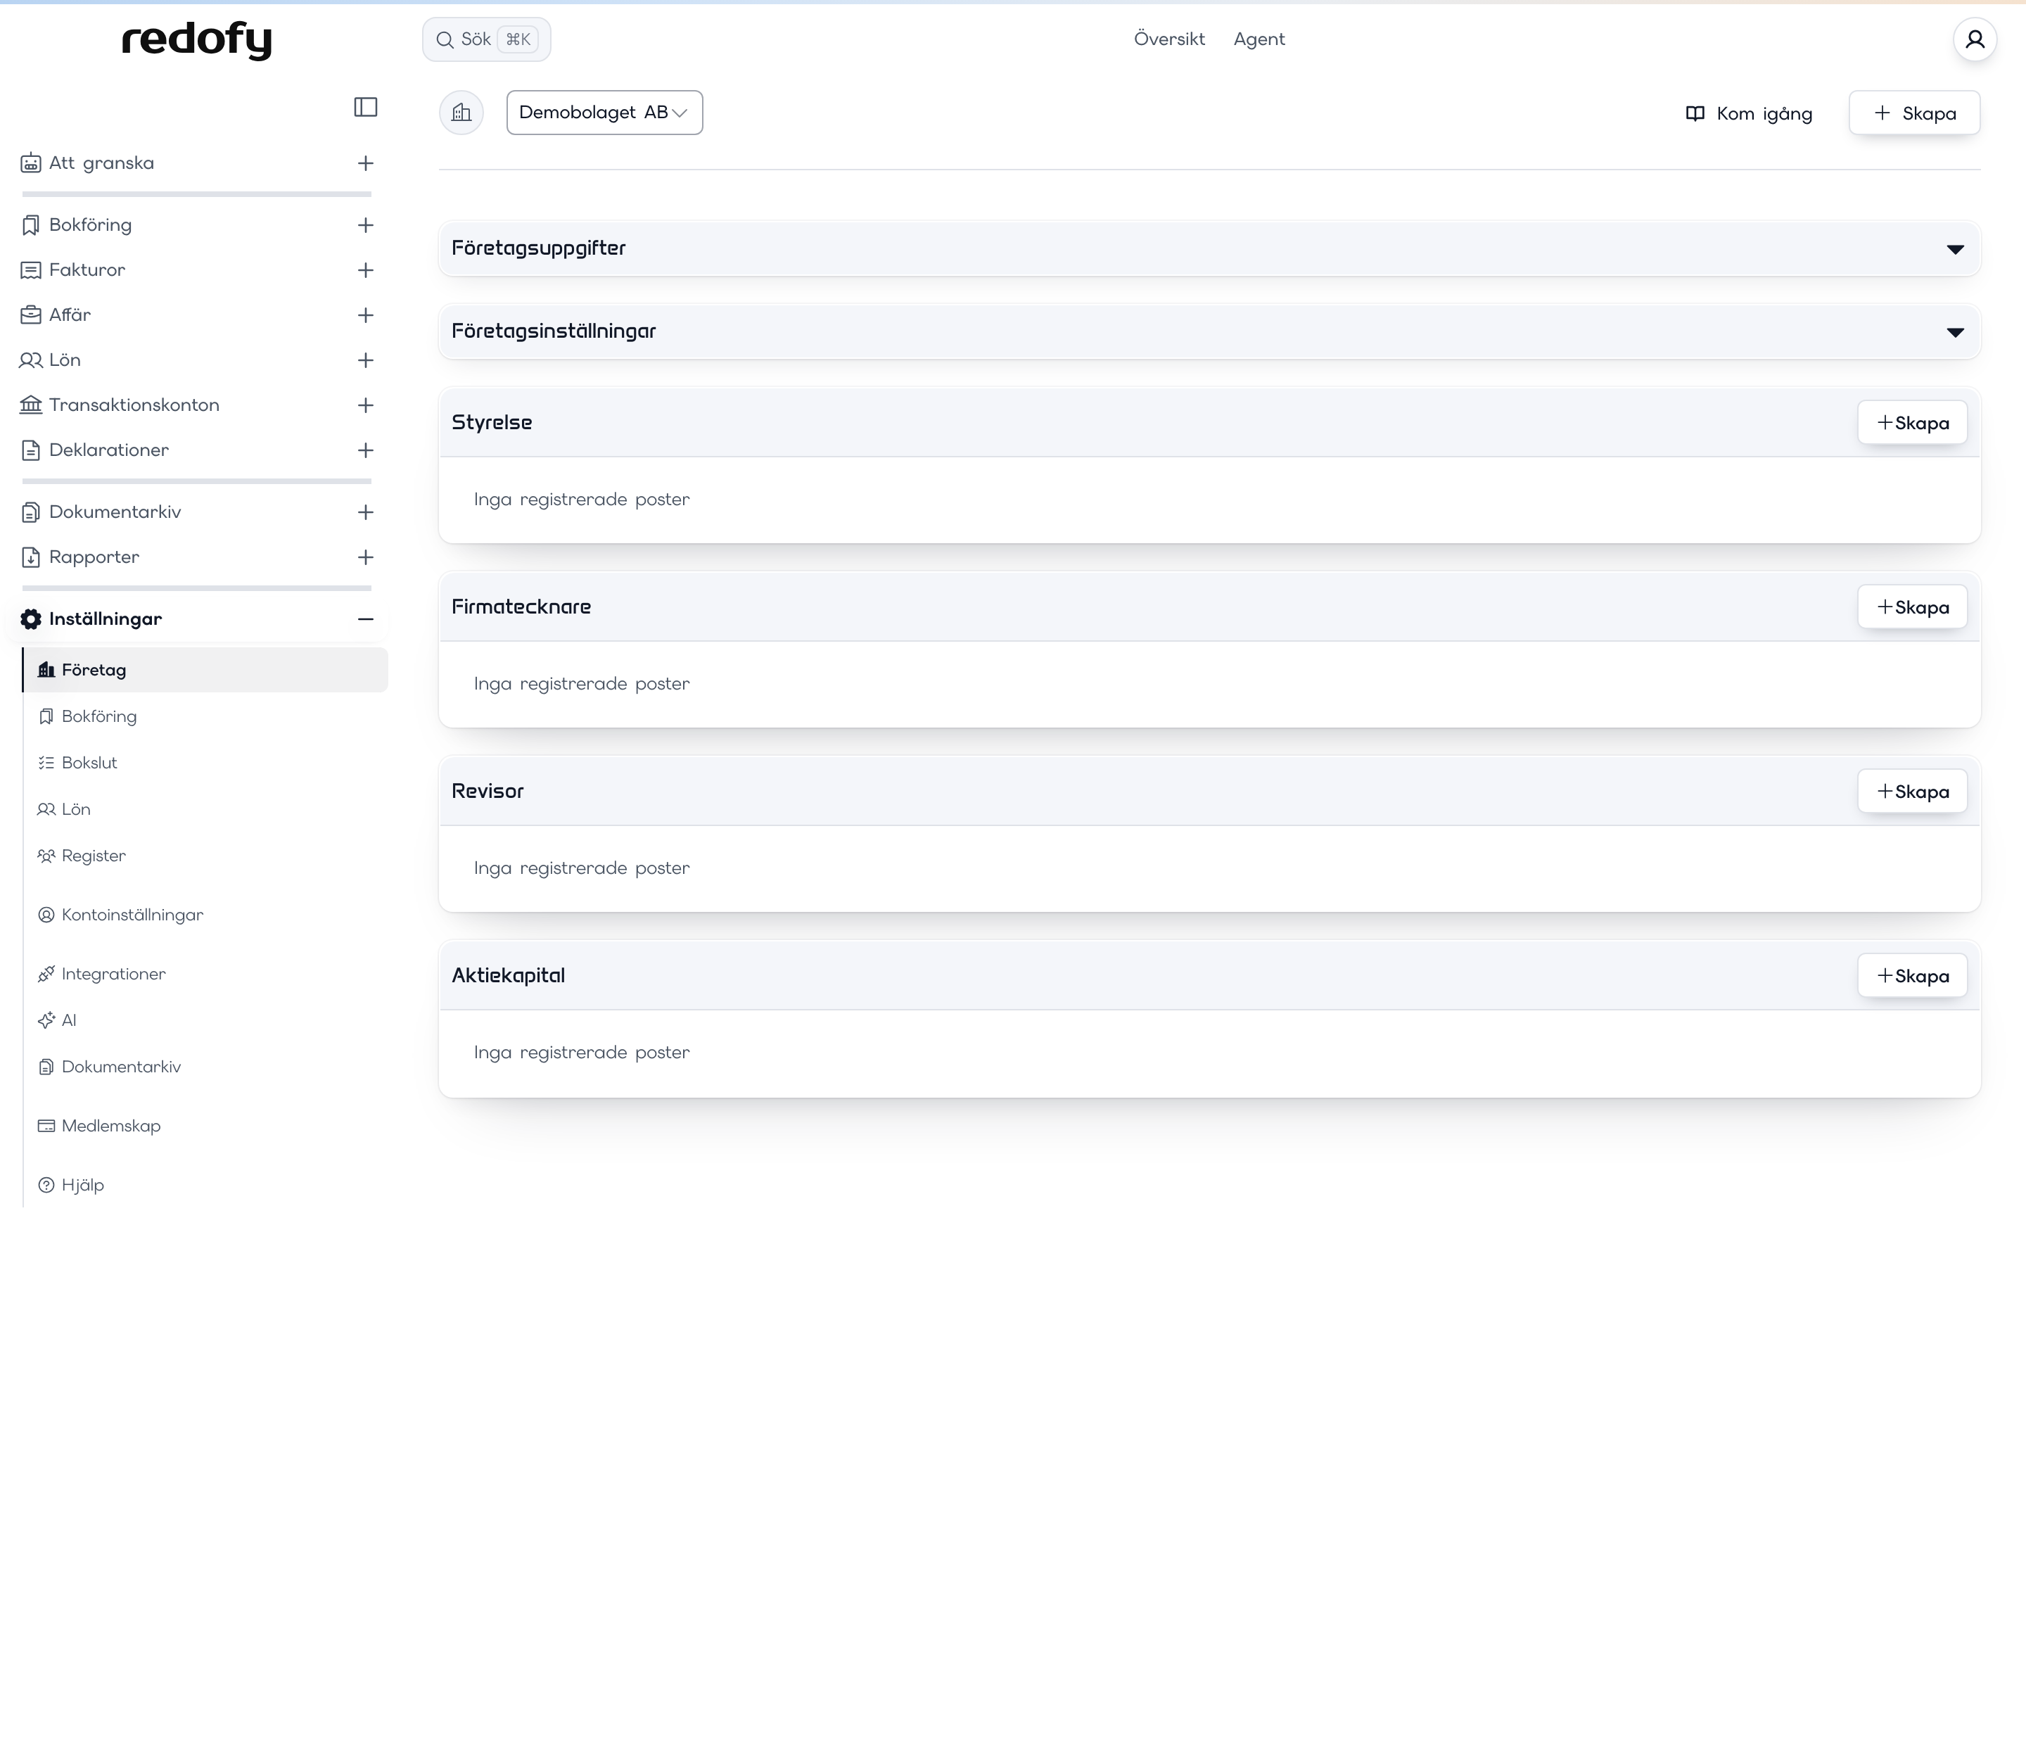Image resolution: width=2026 pixels, height=1745 pixels.
Task: Click Skapa in Revisor section
Action: [1913, 792]
